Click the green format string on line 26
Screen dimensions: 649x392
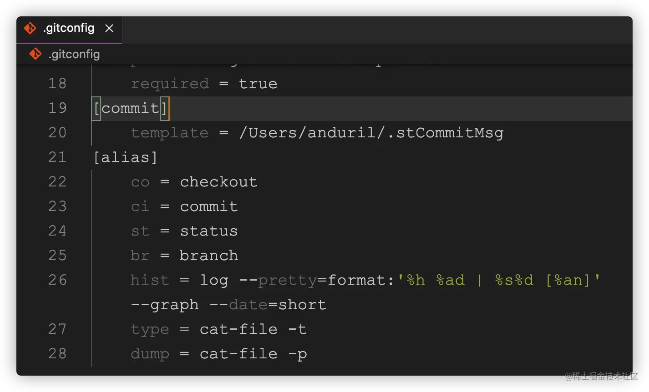click(499, 280)
